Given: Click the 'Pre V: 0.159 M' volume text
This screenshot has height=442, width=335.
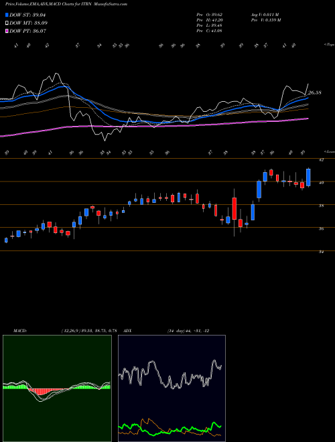Looking at the screenshot, I should coord(267,20).
